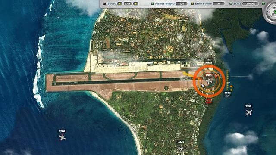
Task: Click the 161 knots speed readout
Action: pyautogui.click(x=209, y=61)
